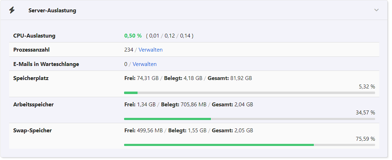Click the 34,57 % memory usage value
Image resolution: width=392 pixels, height=160 pixels.
tap(365, 113)
